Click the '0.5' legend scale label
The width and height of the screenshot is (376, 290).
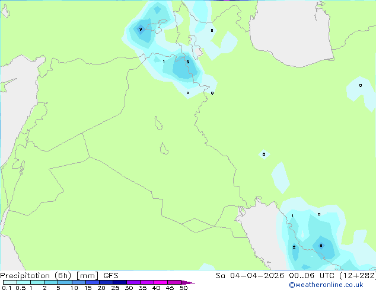tap(20, 288)
